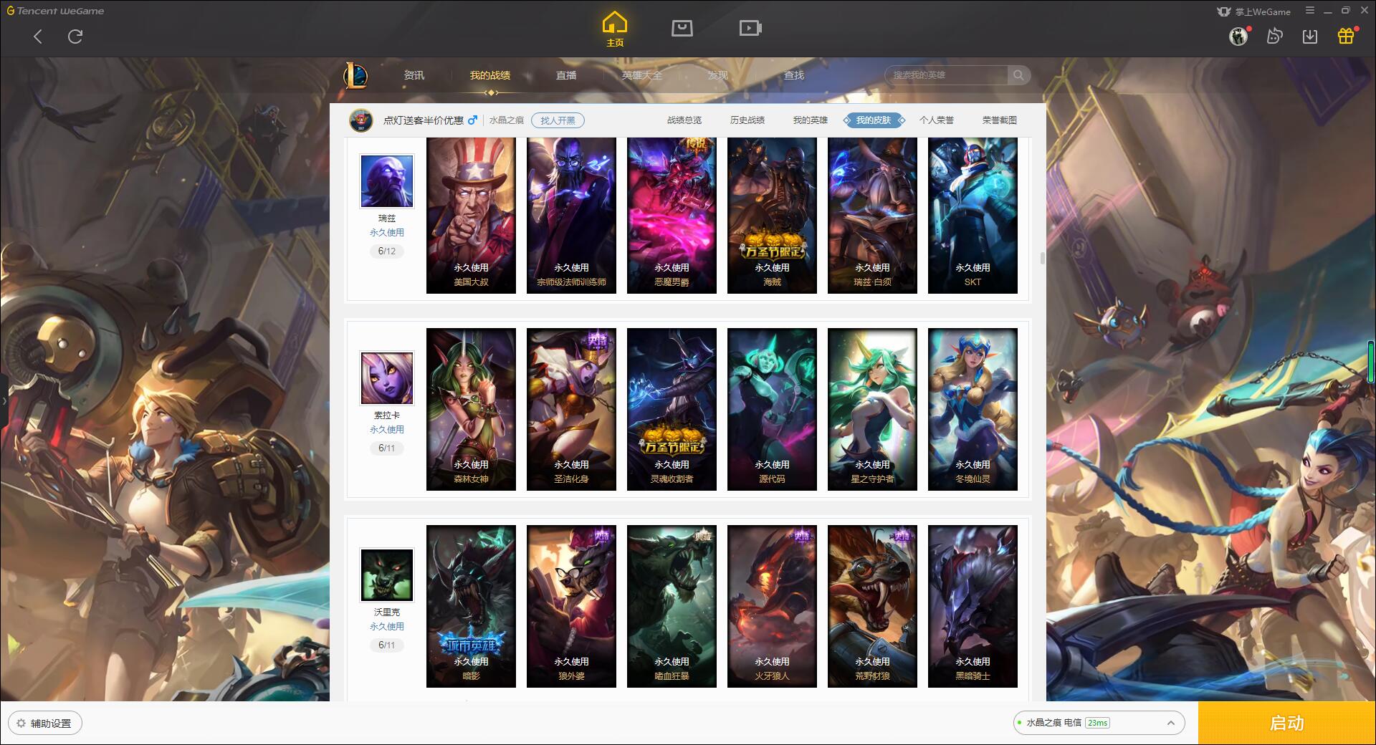Click the 6/11 skin count for 索拉卡
Viewport: 1376px width, 745px height.
pyautogui.click(x=387, y=448)
